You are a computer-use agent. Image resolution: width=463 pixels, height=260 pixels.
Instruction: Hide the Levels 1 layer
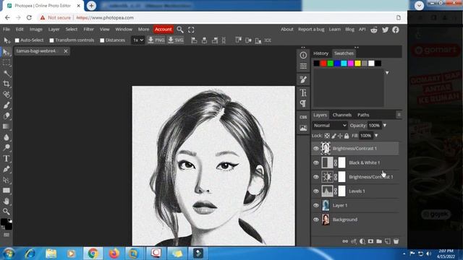[x=316, y=191]
